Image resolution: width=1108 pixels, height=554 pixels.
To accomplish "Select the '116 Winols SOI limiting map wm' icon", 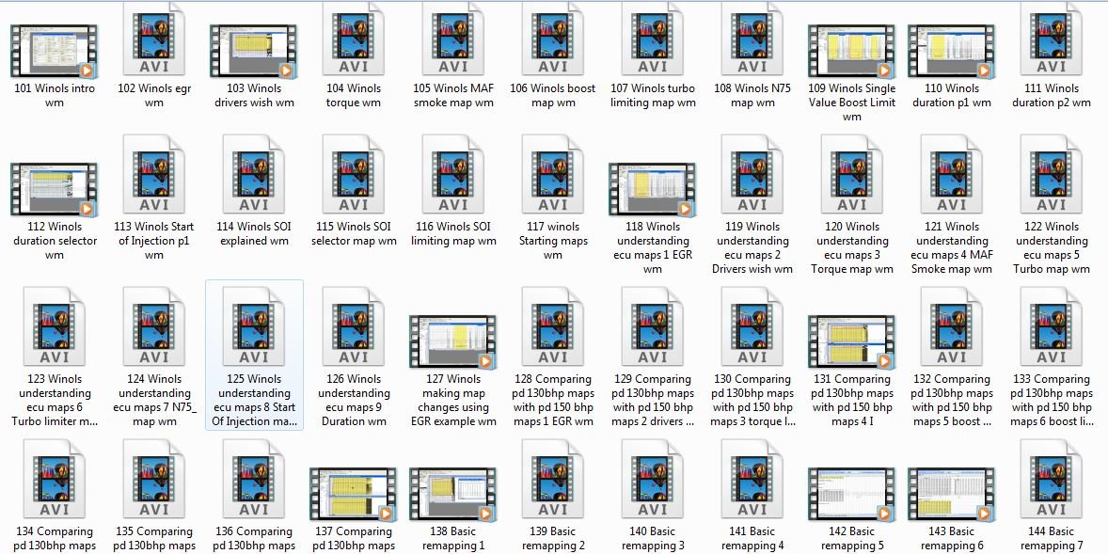I will point(453,174).
